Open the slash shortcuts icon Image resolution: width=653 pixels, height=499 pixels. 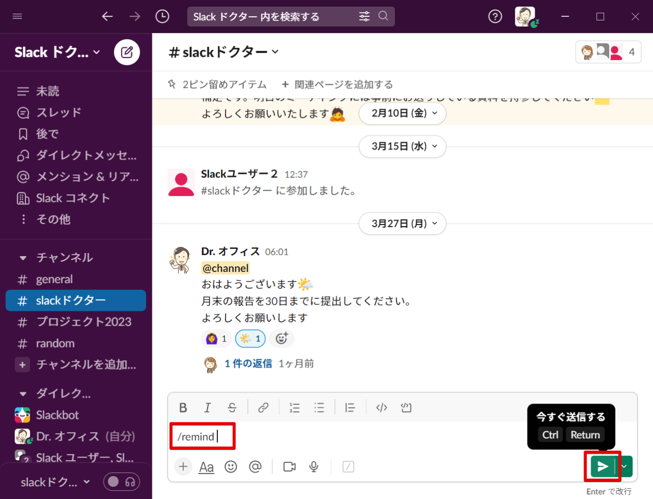348,466
